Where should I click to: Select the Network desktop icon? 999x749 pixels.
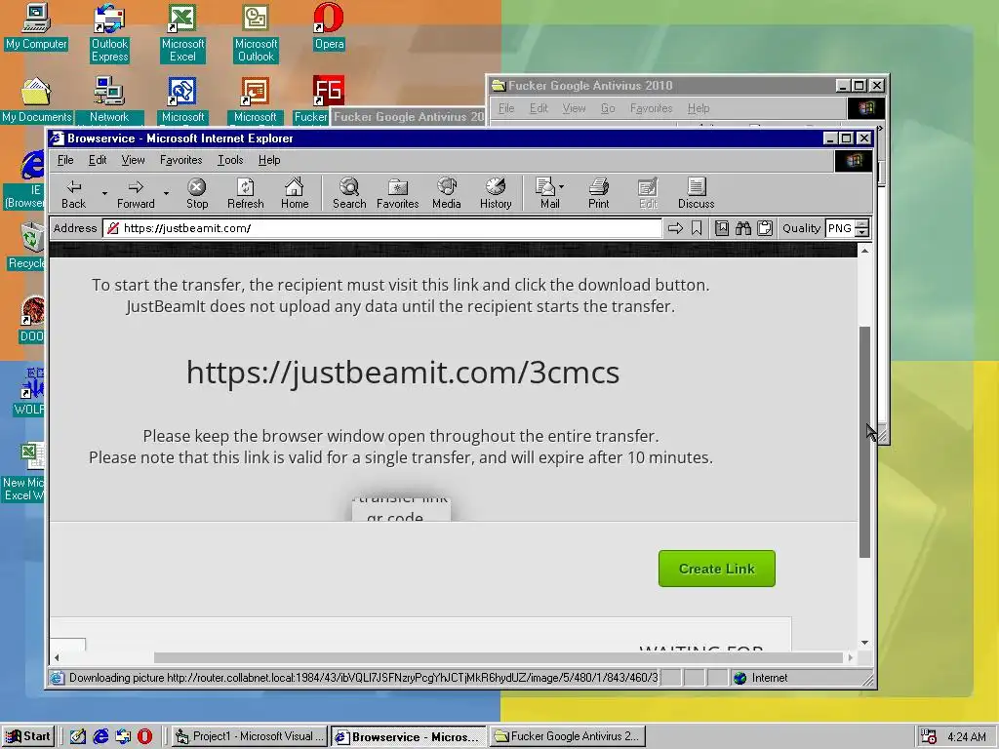coord(109,100)
